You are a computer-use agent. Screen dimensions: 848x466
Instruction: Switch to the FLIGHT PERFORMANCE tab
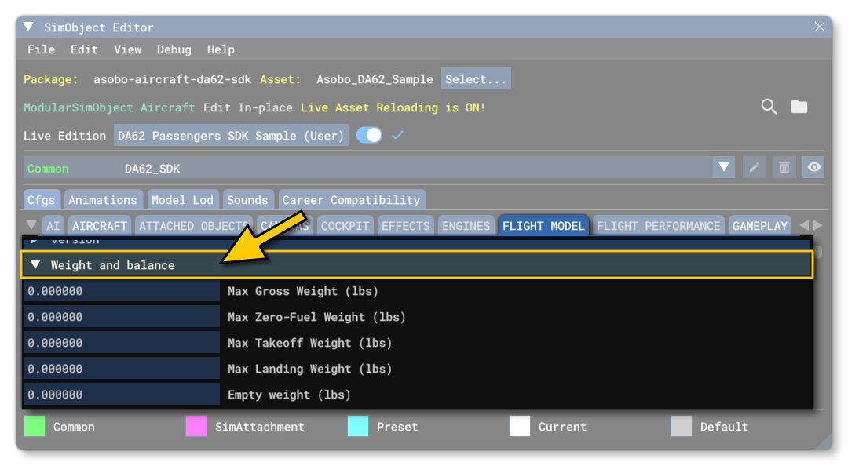tap(658, 225)
